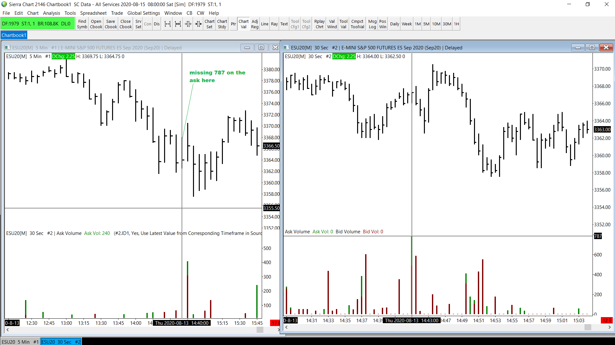Open the Chart menu
Viewport: 615px width, 345px height.
tap(33, 13)
